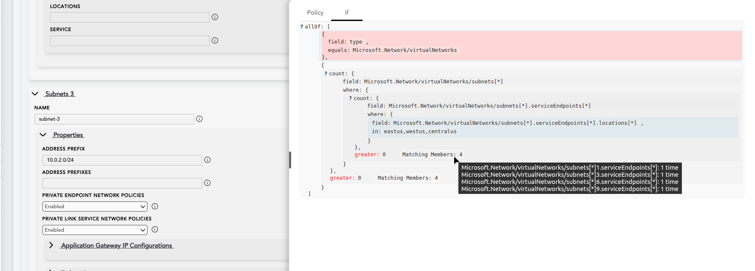Toggle the allOf question mark marker

[x=302, y=26]
